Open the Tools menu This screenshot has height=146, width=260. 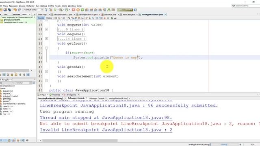click(x=64, y=6)
